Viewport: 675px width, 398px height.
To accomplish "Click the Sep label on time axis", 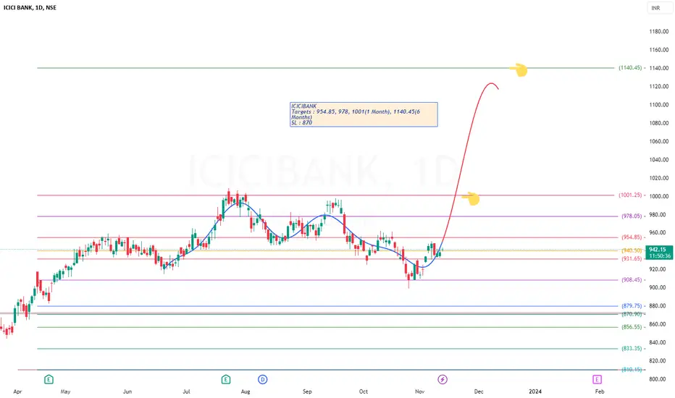I will 307,391.
